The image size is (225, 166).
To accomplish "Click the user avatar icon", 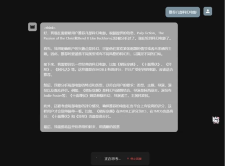I will (x=207, y=11).
